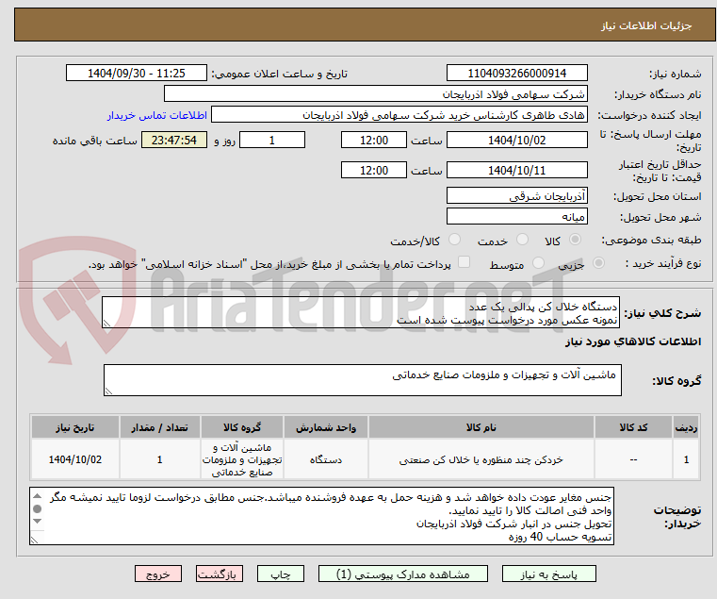Click the شرح کلی نیاز description textarea
The height and width of the screenshot is (599, 717).
361,312
